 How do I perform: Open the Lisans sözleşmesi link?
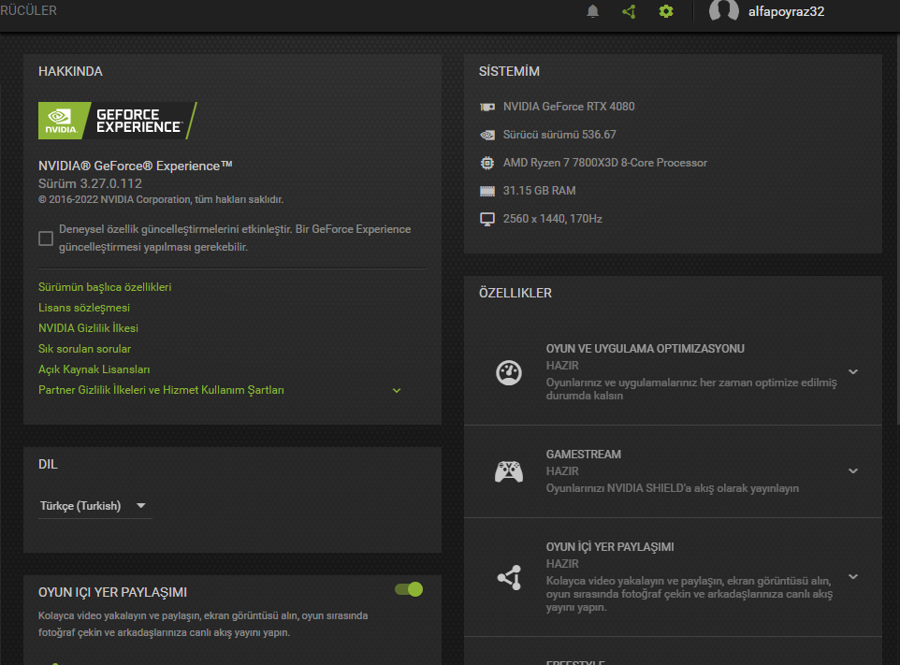(x=84, y=308)
